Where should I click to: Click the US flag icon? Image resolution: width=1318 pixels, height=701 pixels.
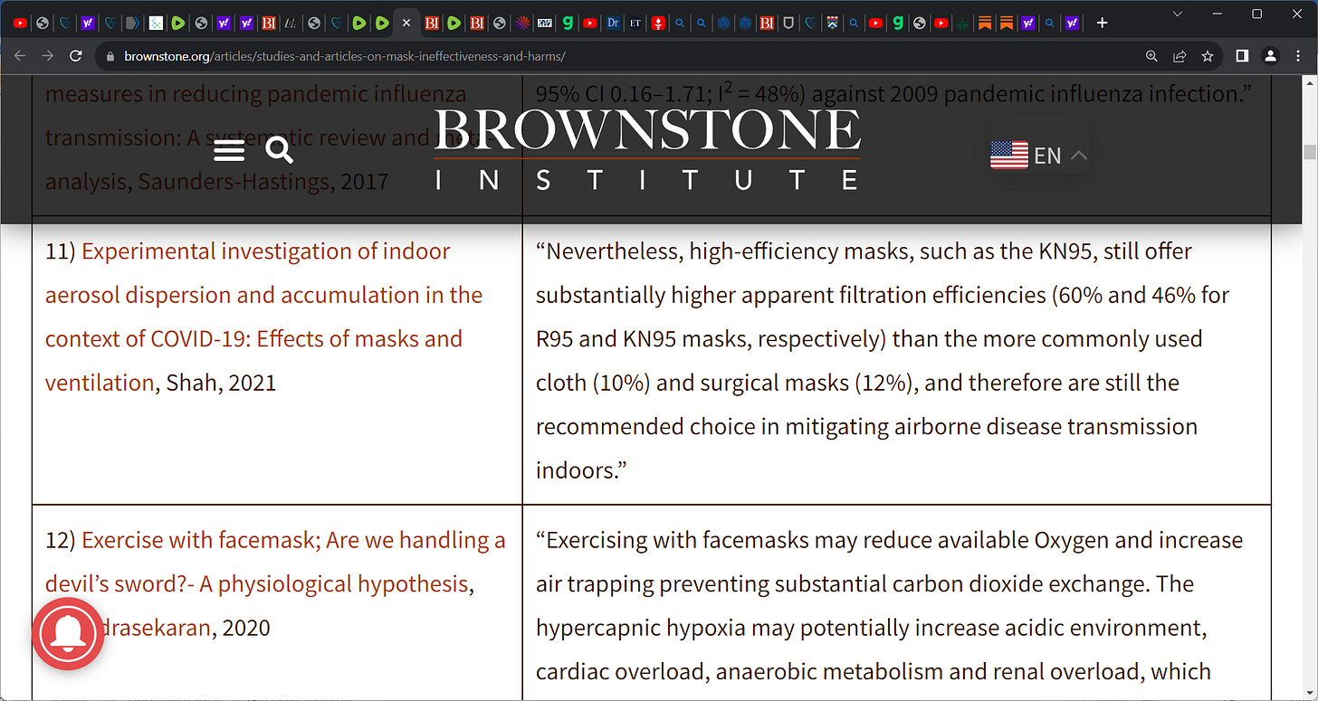tap(1009, 156)
